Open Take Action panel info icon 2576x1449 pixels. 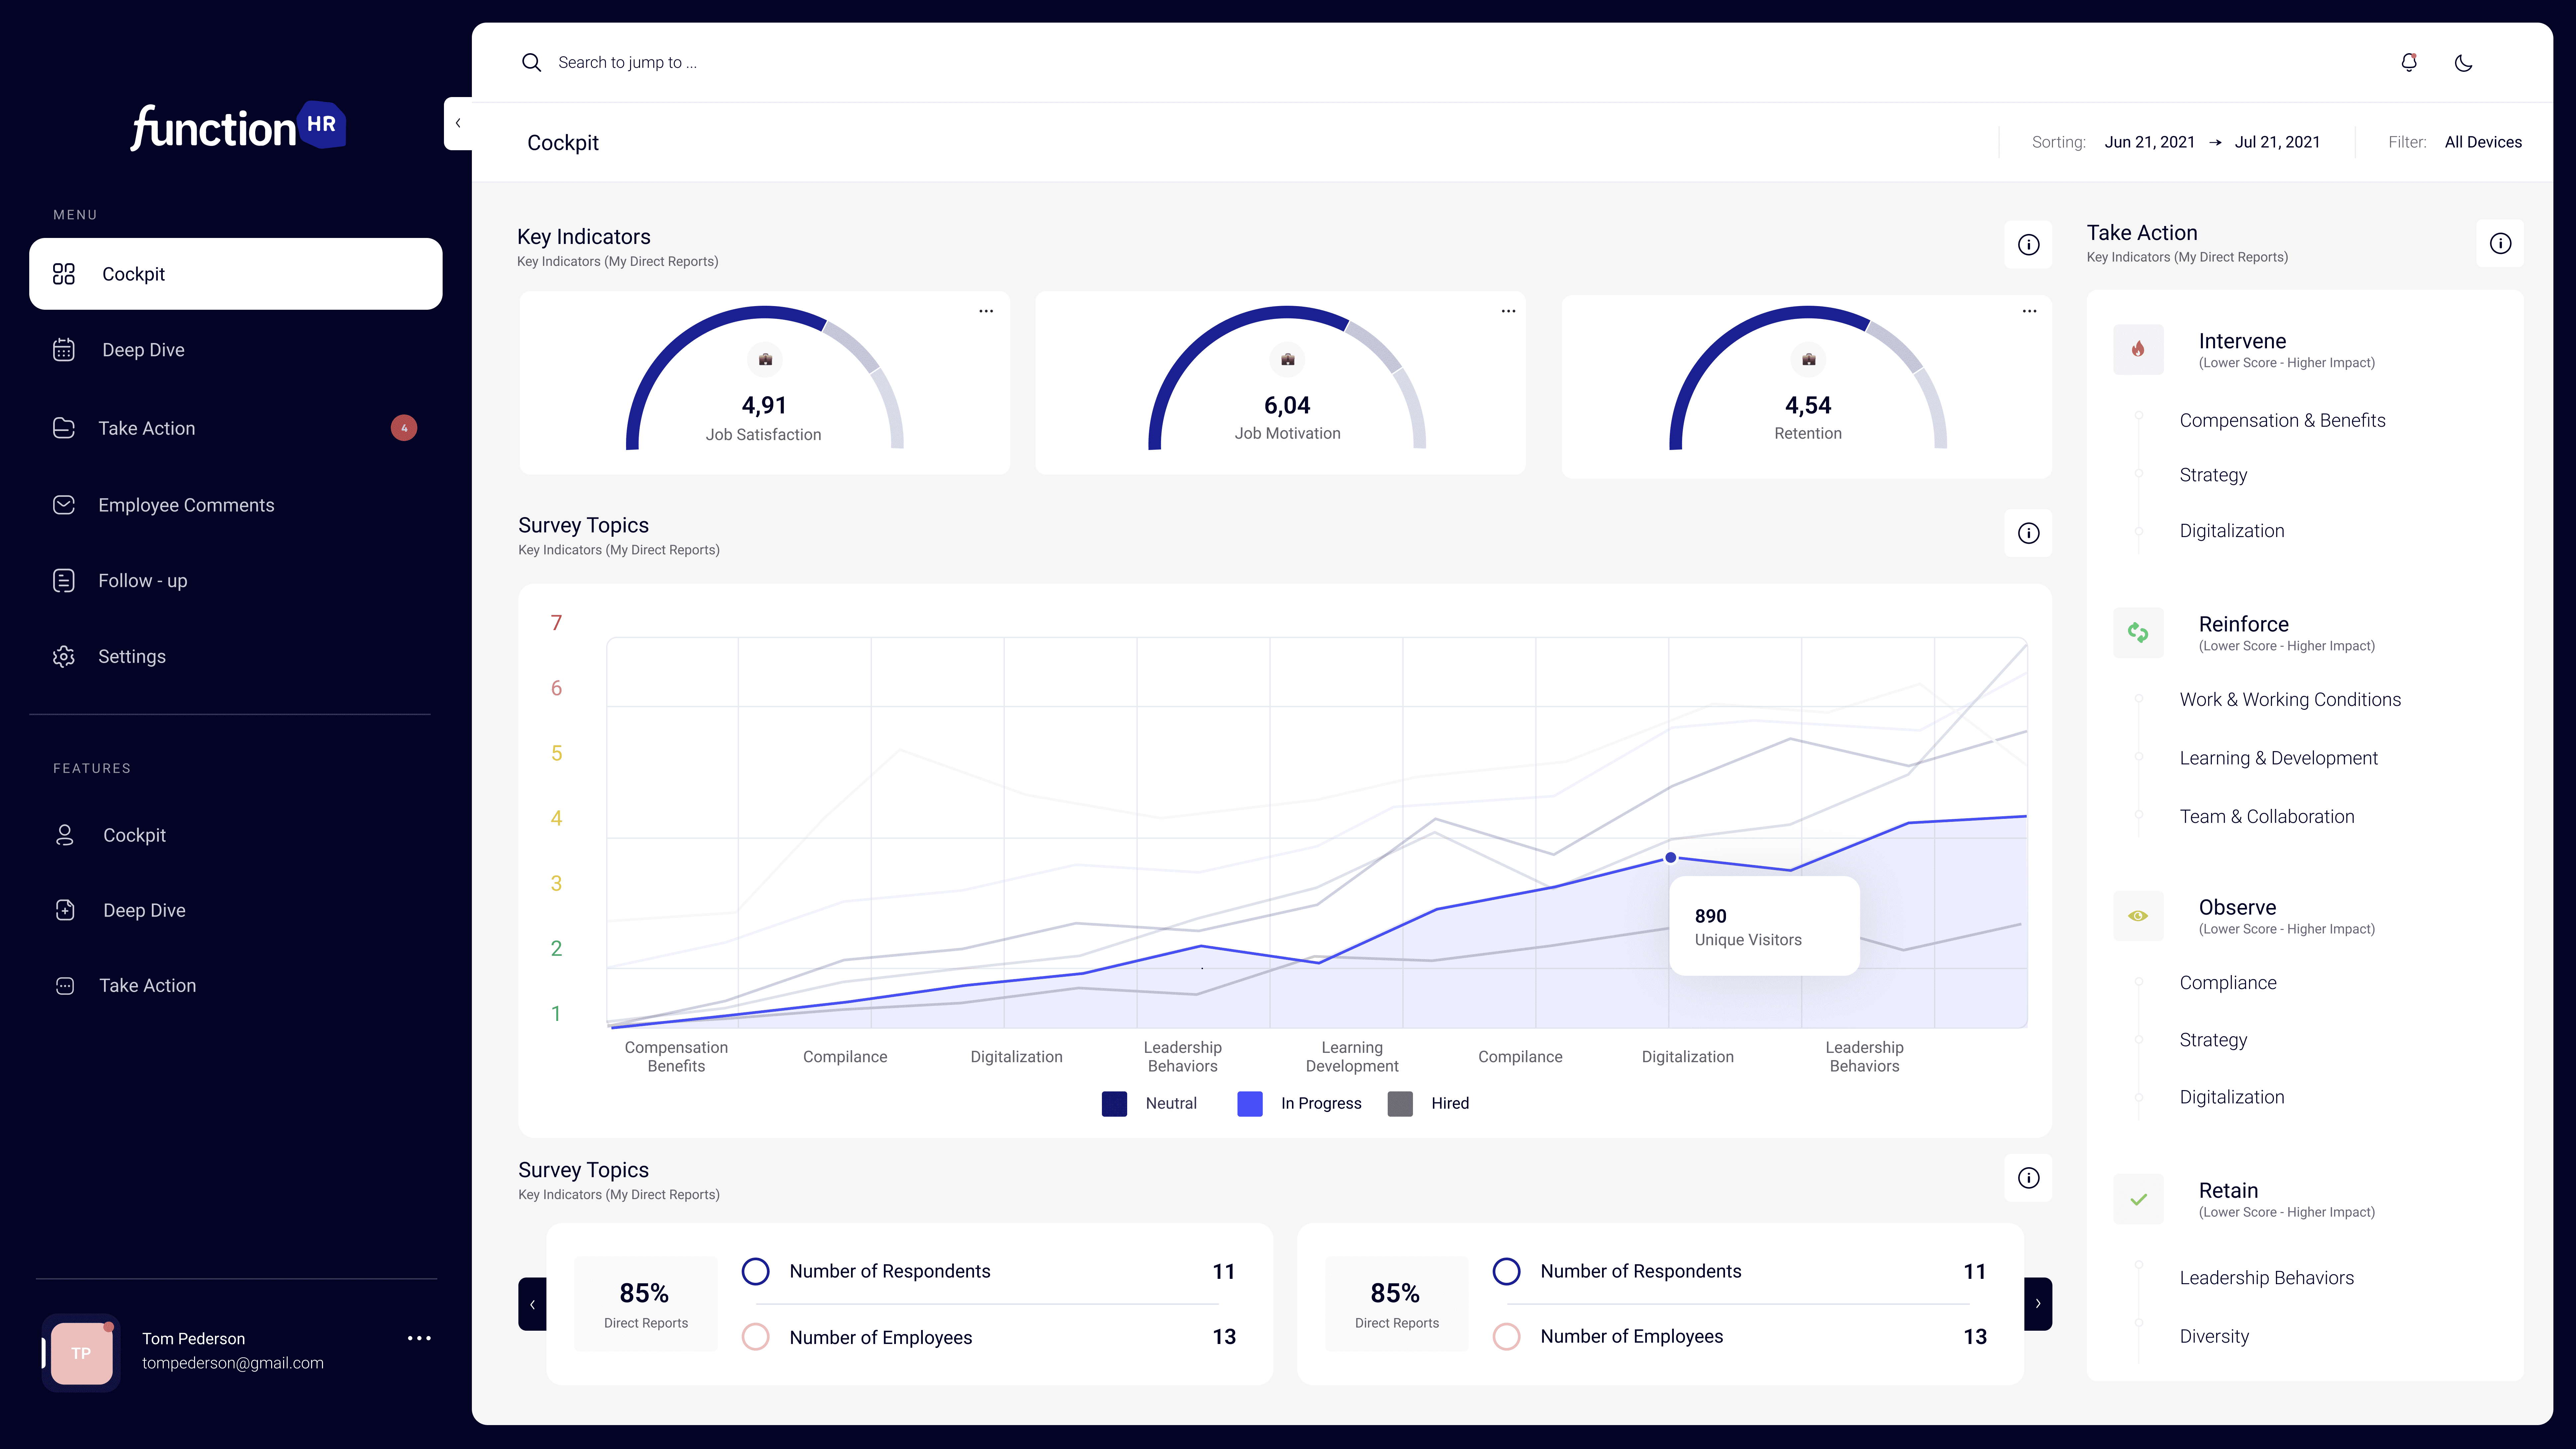tap(2500, 243)
